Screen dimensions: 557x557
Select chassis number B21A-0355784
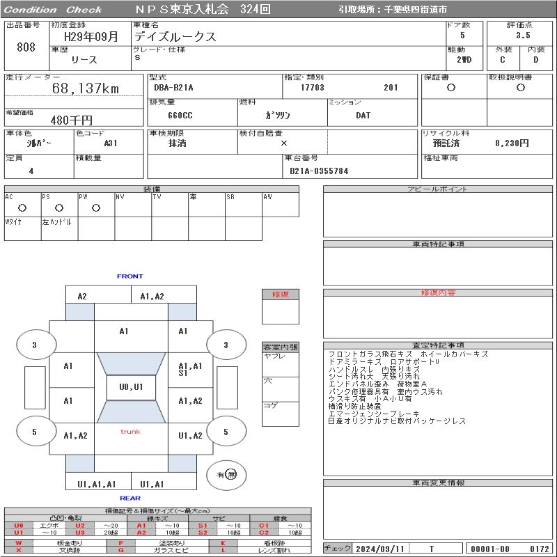click(319, 171)
